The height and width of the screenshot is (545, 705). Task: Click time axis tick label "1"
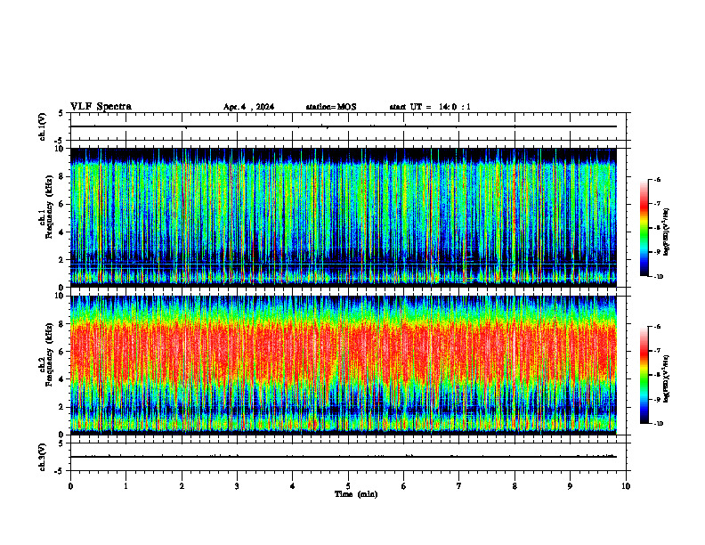(x=126, y=486)
